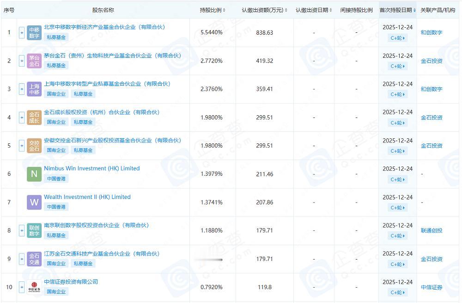This screenshot has height=303, width=462.
Task: Sort by 认缴出资日期 column arrows
Action: (x=331, y=10)
